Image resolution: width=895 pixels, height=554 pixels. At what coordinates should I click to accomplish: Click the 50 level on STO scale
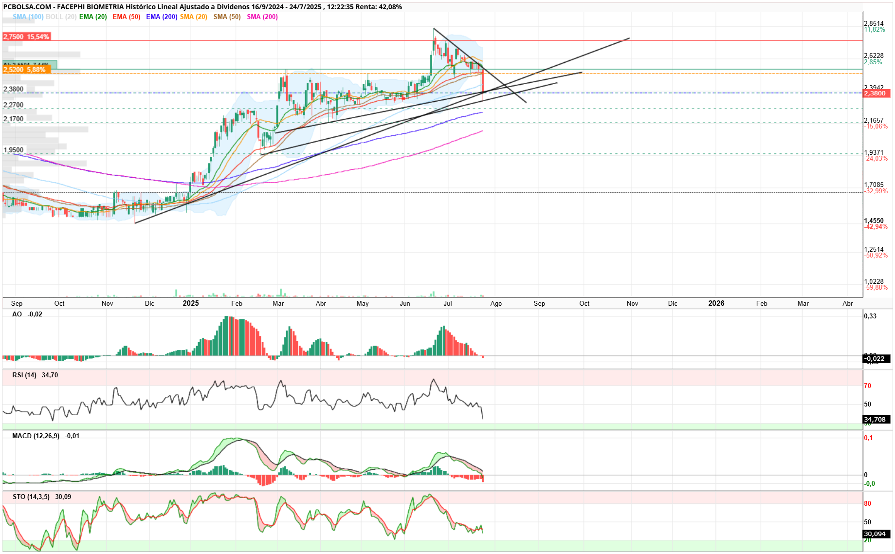coord(868,522)
